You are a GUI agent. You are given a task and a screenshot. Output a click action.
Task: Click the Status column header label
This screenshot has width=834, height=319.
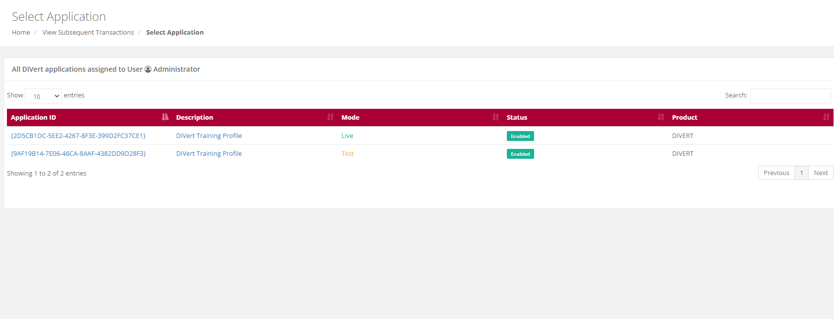pyautogui.click(x=517, y=117)
